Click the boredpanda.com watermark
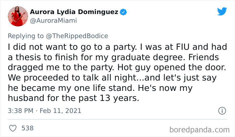 tap(201, 128)
